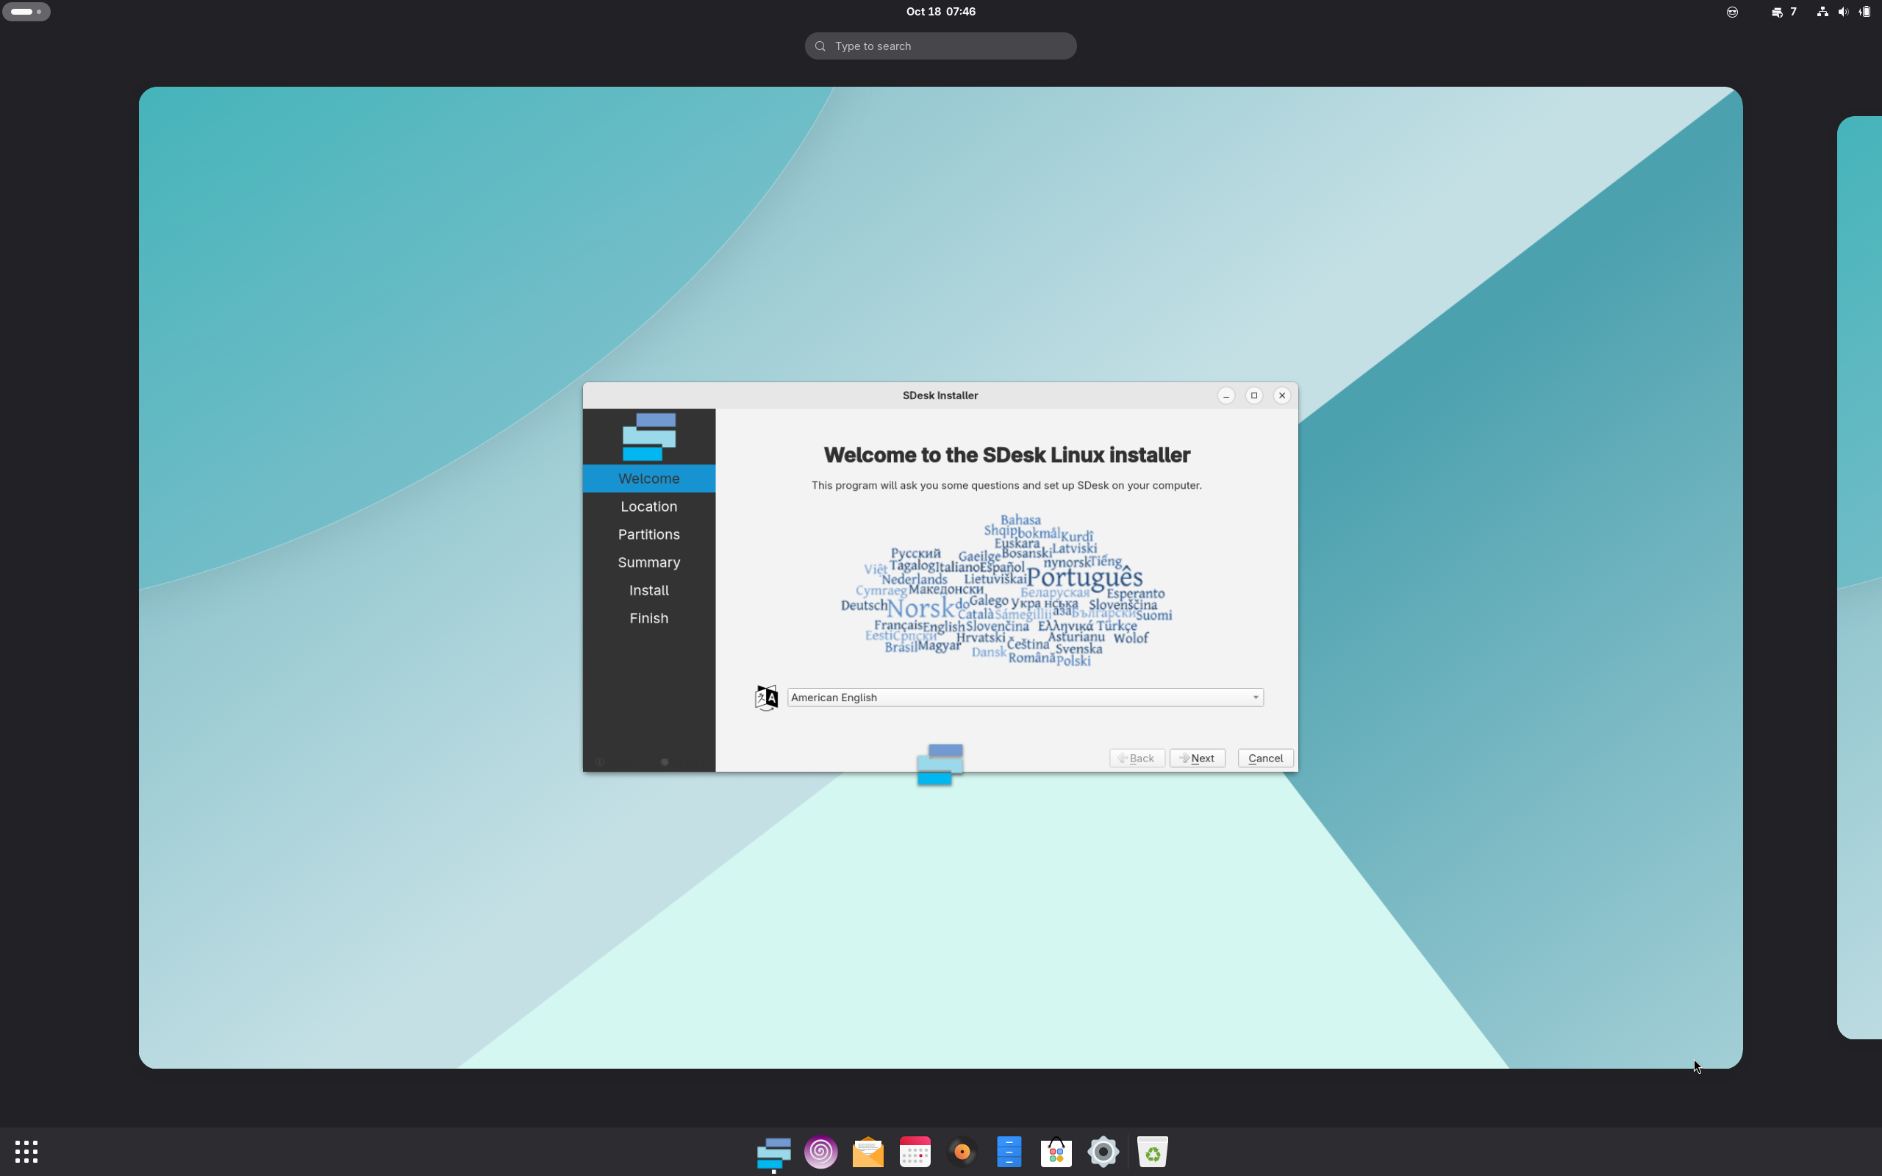Launch the purple spiral web browser
The height and width of the screenshot is (1176, 1882).
point(820,1151)
